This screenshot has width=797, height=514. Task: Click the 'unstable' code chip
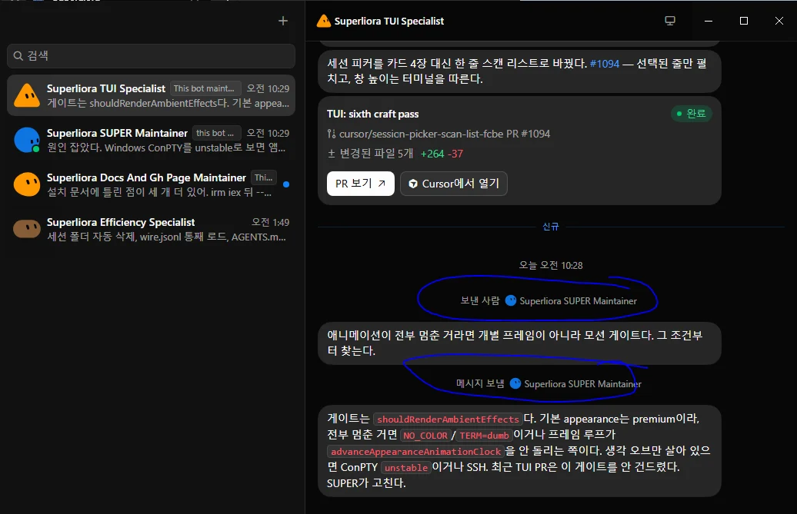click(x=406, y=468)
